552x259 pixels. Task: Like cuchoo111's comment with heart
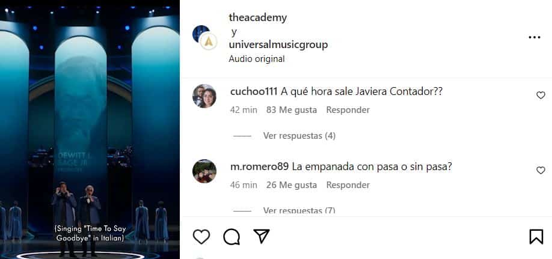pyautogui.click(x=541, y=95)
